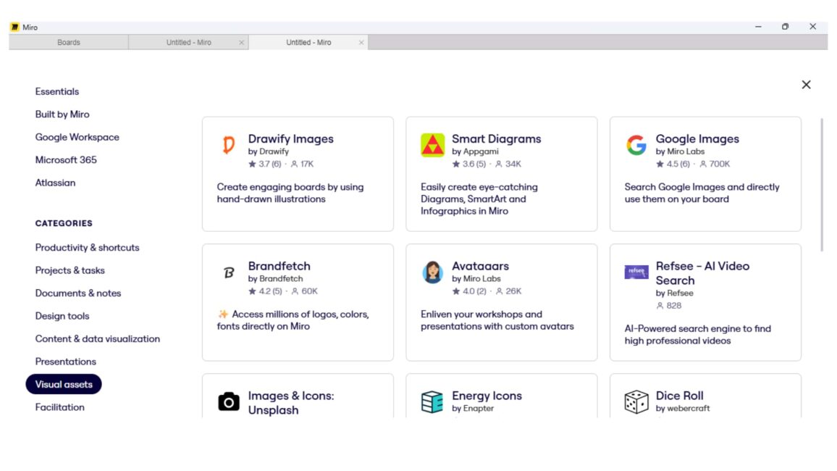Select the Visual assets category
This screenshot has height=471, width=837.
pyautogui.click(x=64, y=385)
